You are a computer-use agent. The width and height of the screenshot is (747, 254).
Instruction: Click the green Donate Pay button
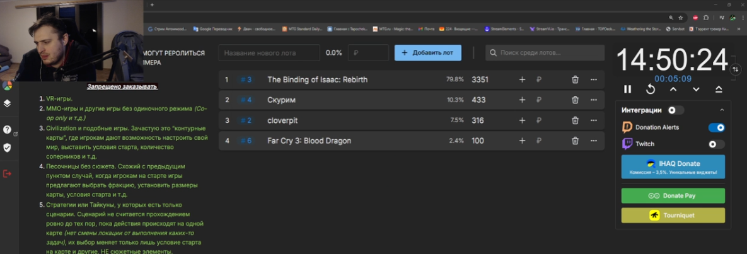[x=673, y=196]
